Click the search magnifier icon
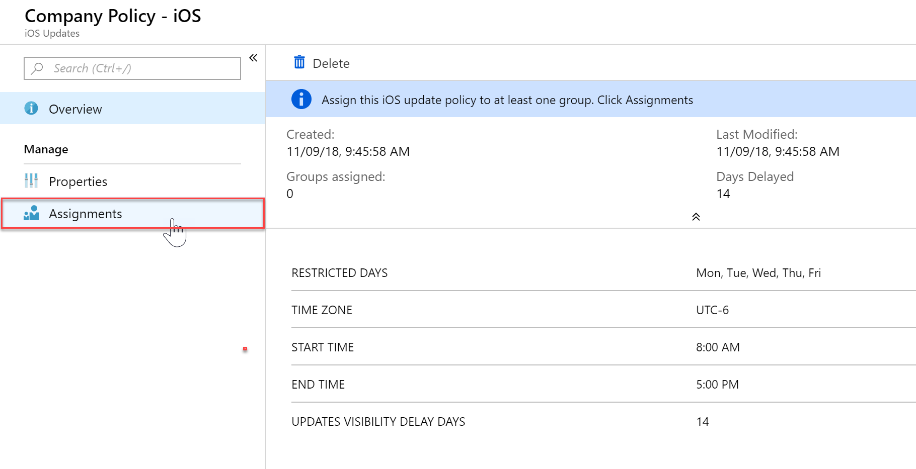This screenshot has height=469, width=916. [37, 68]
